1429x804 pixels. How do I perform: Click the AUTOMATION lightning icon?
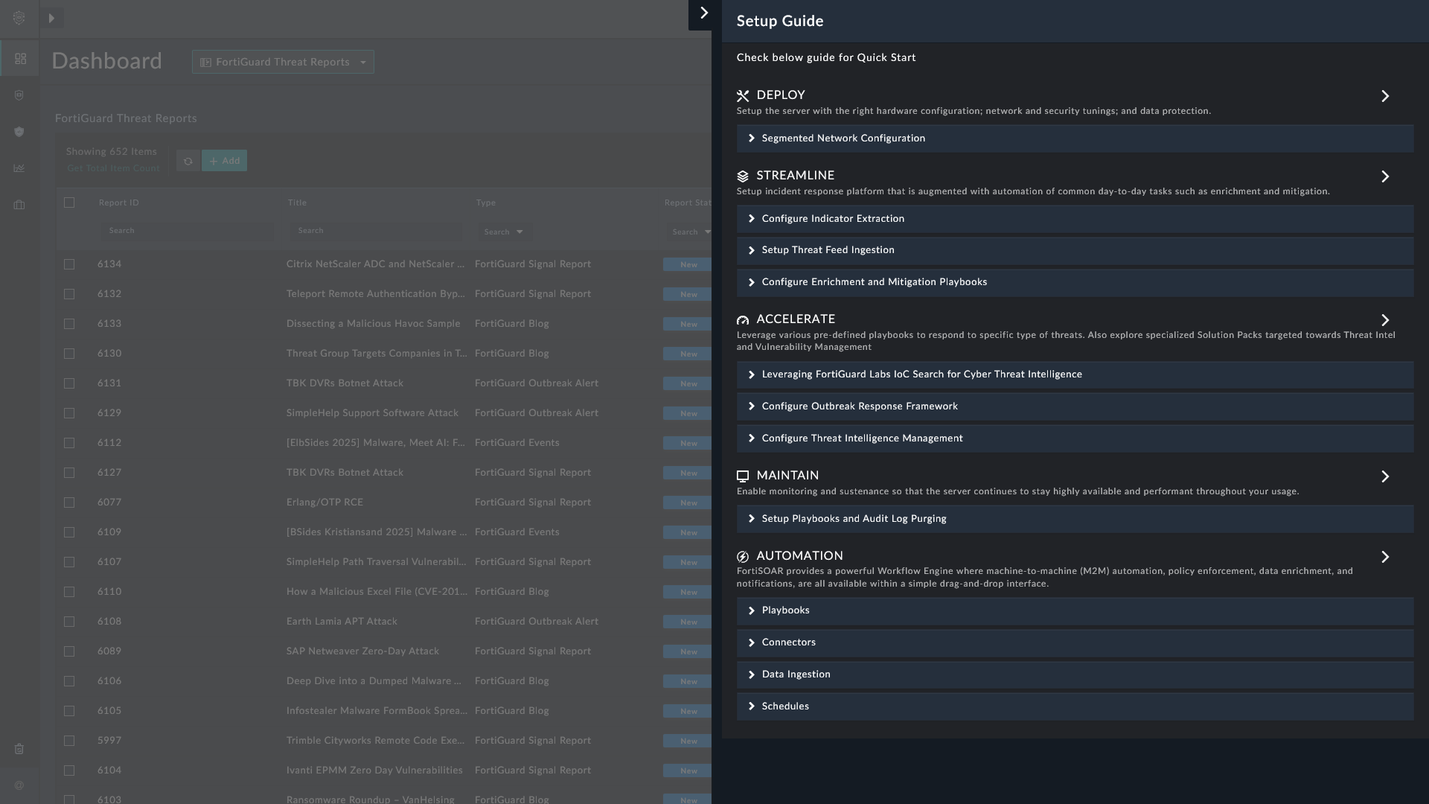point(743,557)
